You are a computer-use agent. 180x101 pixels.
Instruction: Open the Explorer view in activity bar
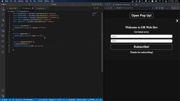(3, 9)
